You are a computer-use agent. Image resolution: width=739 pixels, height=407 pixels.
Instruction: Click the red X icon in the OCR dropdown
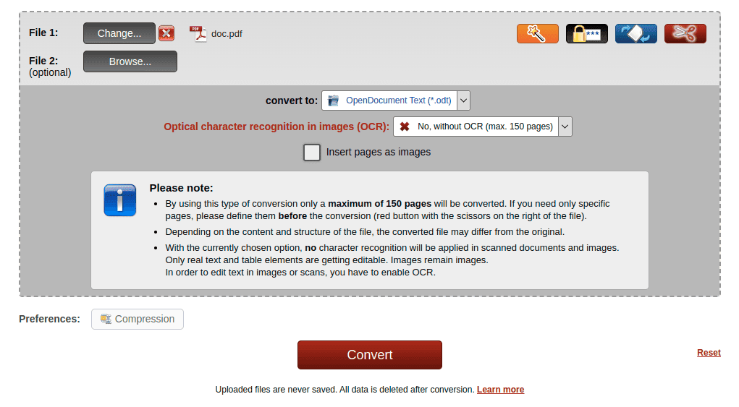405,127
